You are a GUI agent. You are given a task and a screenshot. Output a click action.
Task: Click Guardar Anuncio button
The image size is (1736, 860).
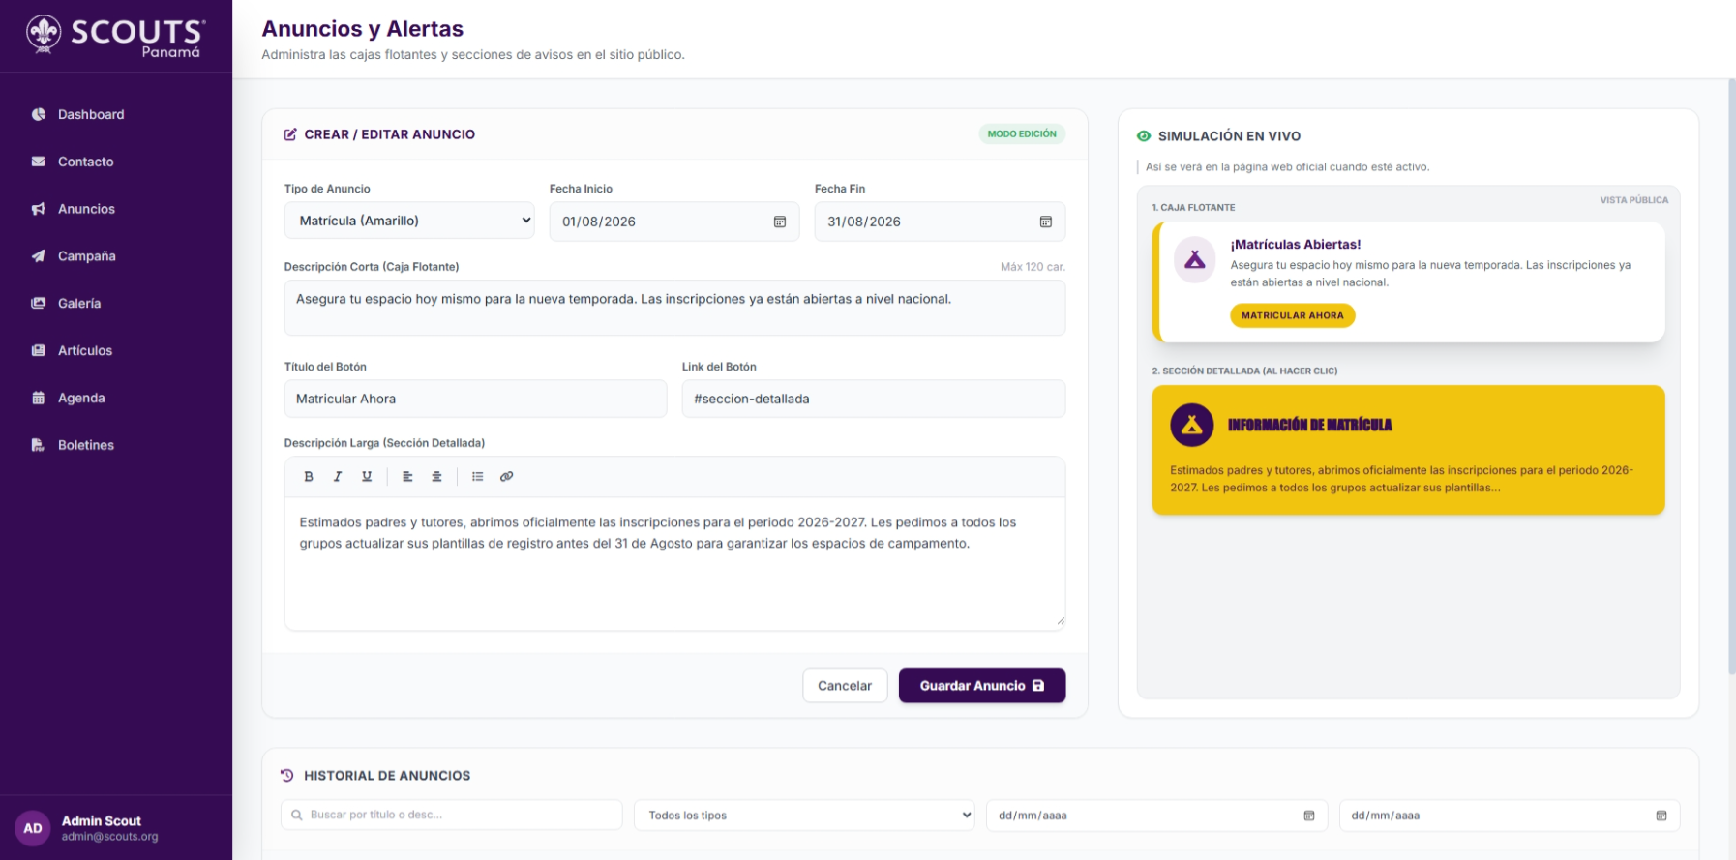pyautogui.click(x=982, y=686)
